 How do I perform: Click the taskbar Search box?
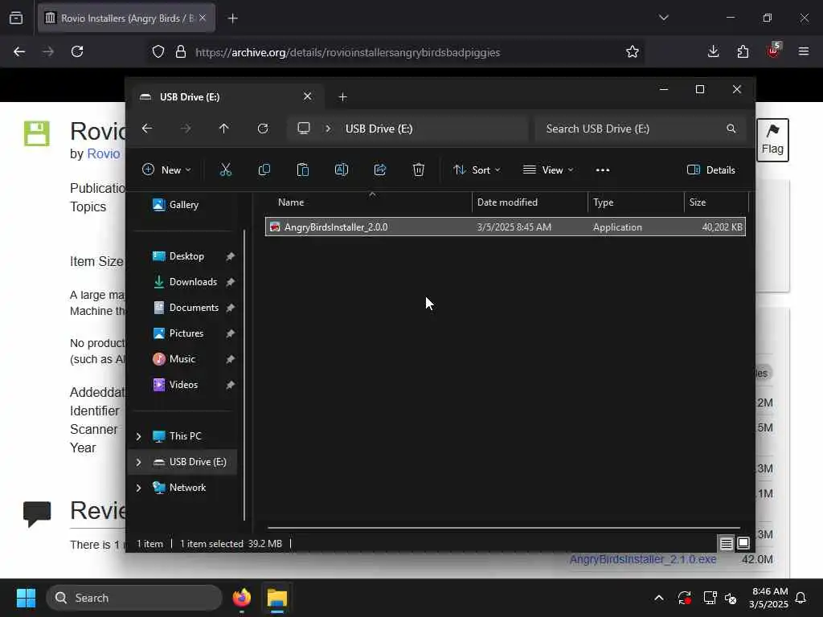(x=134, y=598)
